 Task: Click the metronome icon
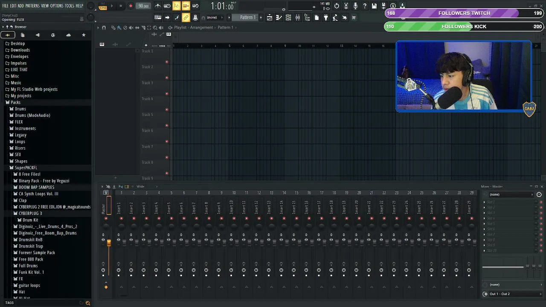158,6
